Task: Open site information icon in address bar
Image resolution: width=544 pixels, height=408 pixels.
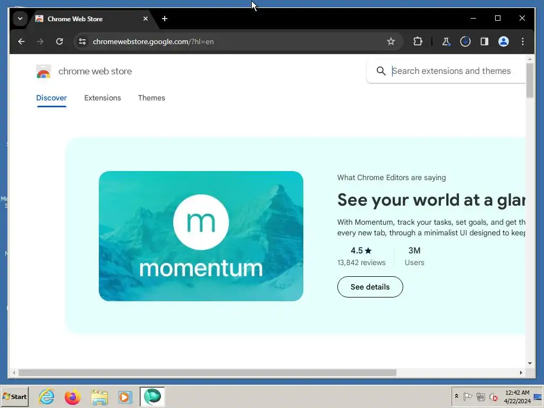Action: click(x=82, y=41)
